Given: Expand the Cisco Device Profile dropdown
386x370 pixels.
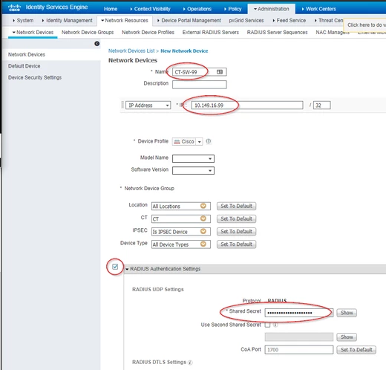Looking at the screenshot, I should (199, 142).
